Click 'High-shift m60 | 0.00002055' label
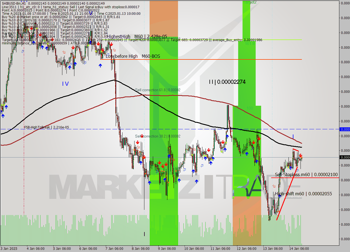 tap(304, 194)
